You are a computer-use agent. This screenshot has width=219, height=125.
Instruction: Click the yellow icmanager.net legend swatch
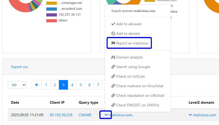(51, 3)
